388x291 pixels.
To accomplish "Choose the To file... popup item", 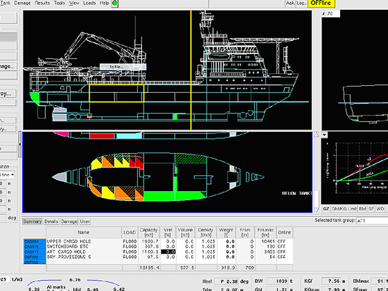I will (x=123, y=67).
